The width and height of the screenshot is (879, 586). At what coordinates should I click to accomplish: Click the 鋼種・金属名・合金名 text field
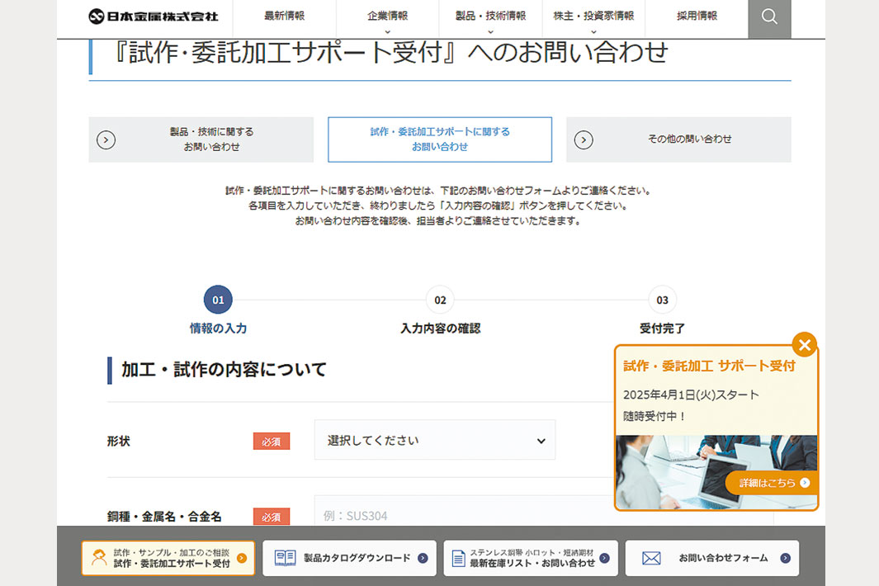pyautogui.click(x=462, y=515)
